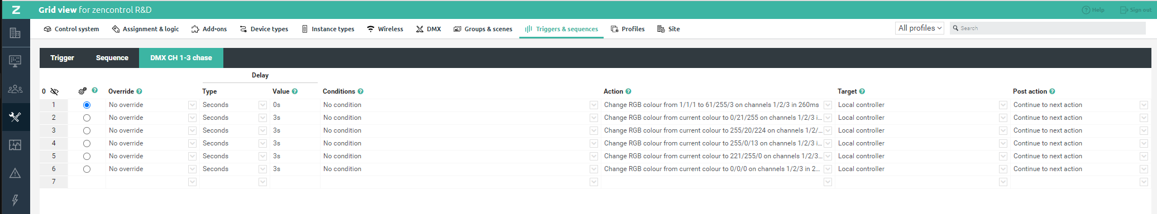Click the Sign out link
1157x214 pixels.
coord(1135,10)
